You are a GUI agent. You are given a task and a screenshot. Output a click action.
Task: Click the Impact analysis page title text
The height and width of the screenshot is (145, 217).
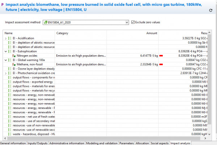point(104,7)
